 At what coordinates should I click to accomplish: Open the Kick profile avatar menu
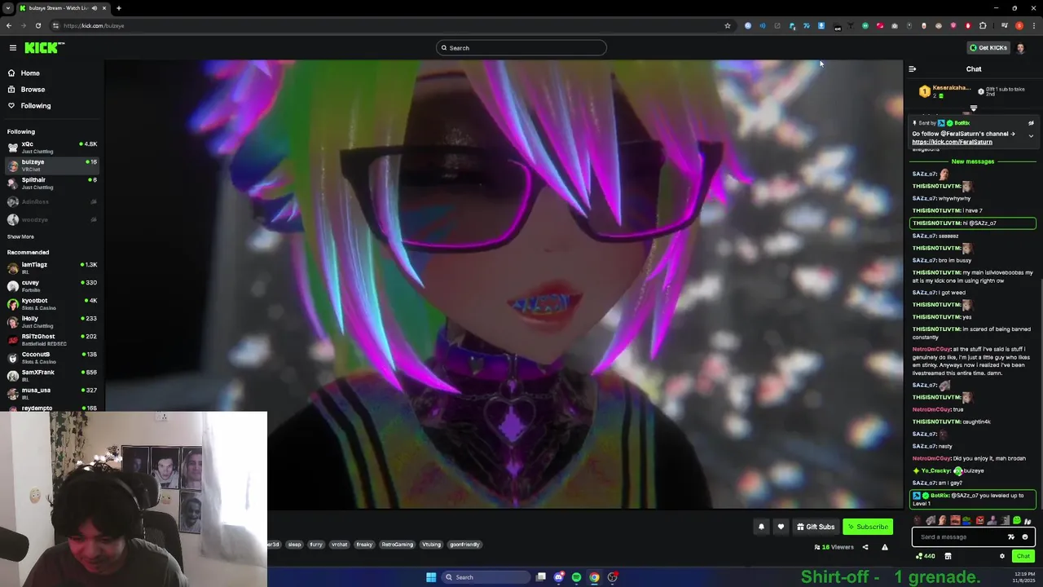coord(1022,48)
